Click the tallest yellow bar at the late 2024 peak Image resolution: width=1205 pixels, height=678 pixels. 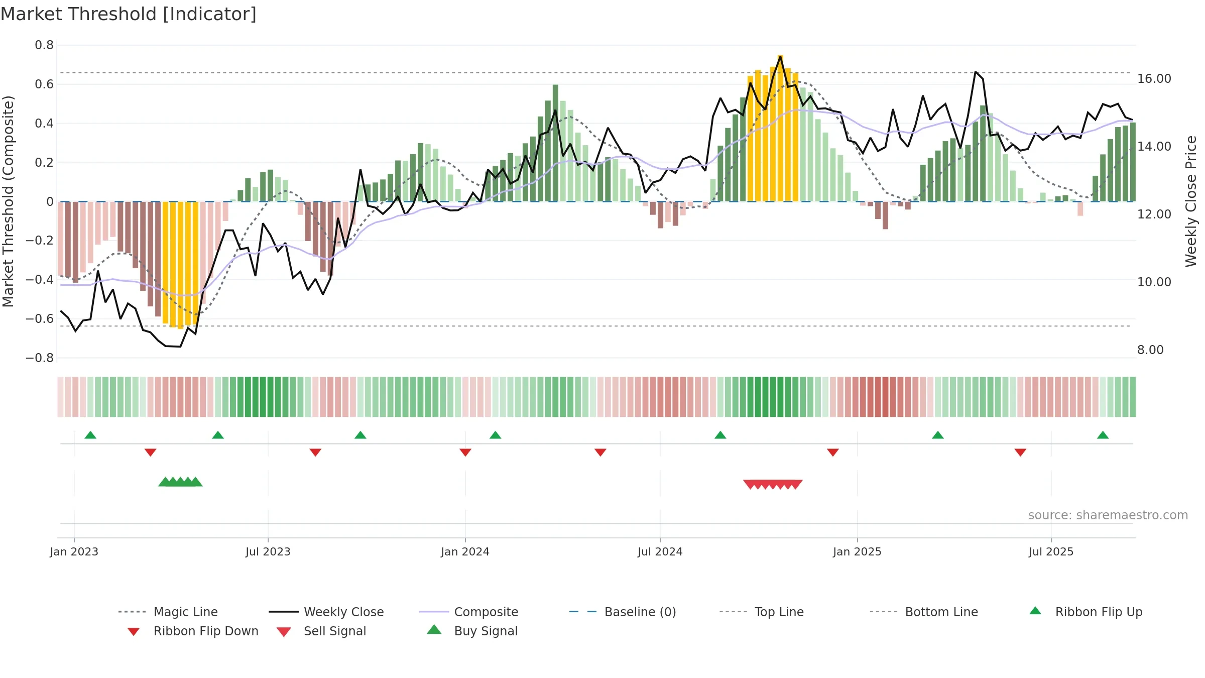pos(780,128)
